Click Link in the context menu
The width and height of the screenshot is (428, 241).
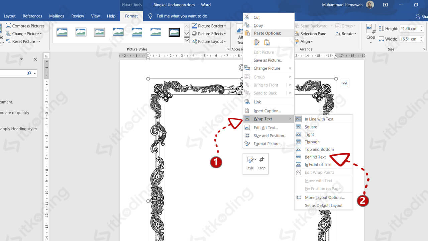[x=269, y=102]
